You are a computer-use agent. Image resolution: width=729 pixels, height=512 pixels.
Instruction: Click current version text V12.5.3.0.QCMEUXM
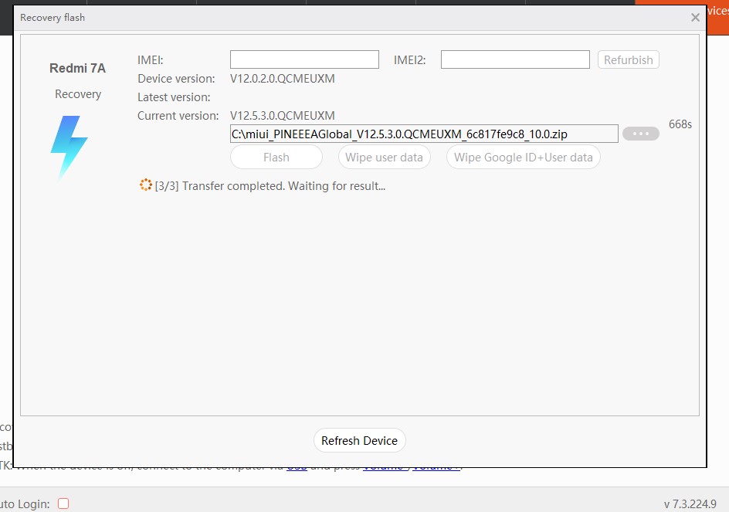click(282, 115)
